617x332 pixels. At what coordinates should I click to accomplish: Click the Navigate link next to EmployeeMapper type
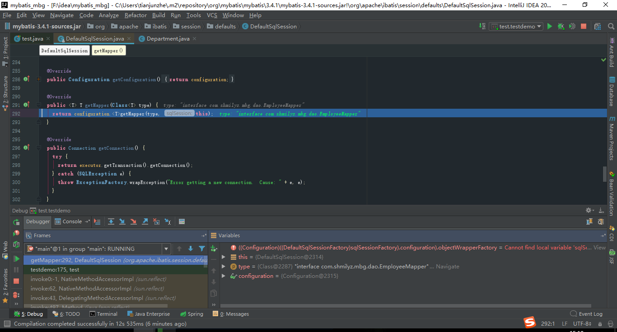[x=447, y=266]
